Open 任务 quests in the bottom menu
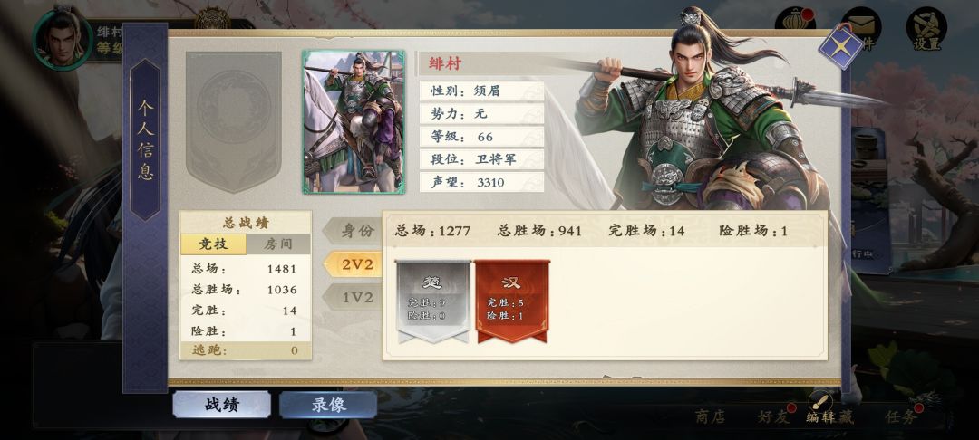Viewport: 979px width, 440px height. point(901,417)
